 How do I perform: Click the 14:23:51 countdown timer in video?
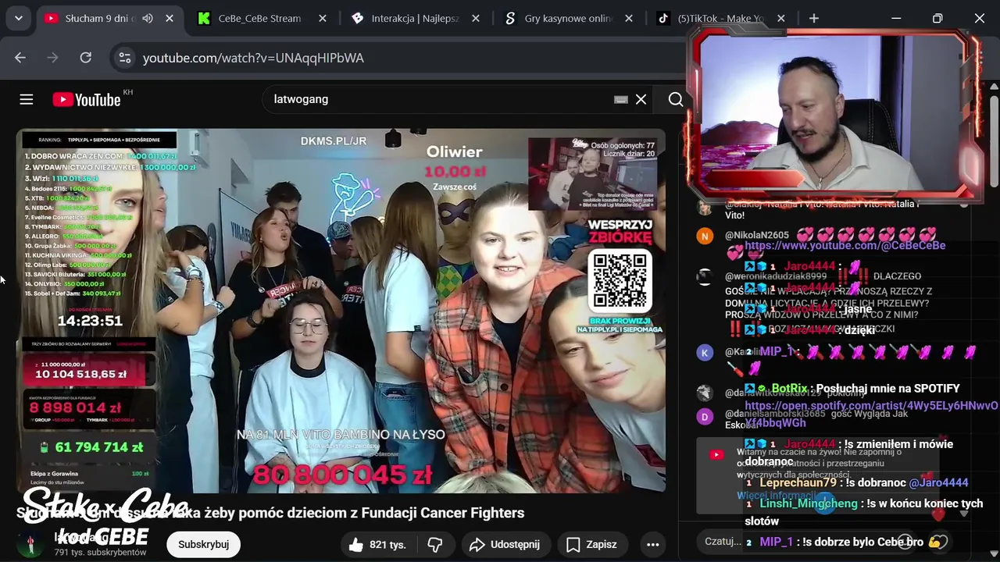90,321
